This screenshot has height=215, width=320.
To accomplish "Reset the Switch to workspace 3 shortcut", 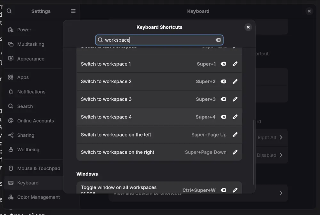I will (223, 99).
